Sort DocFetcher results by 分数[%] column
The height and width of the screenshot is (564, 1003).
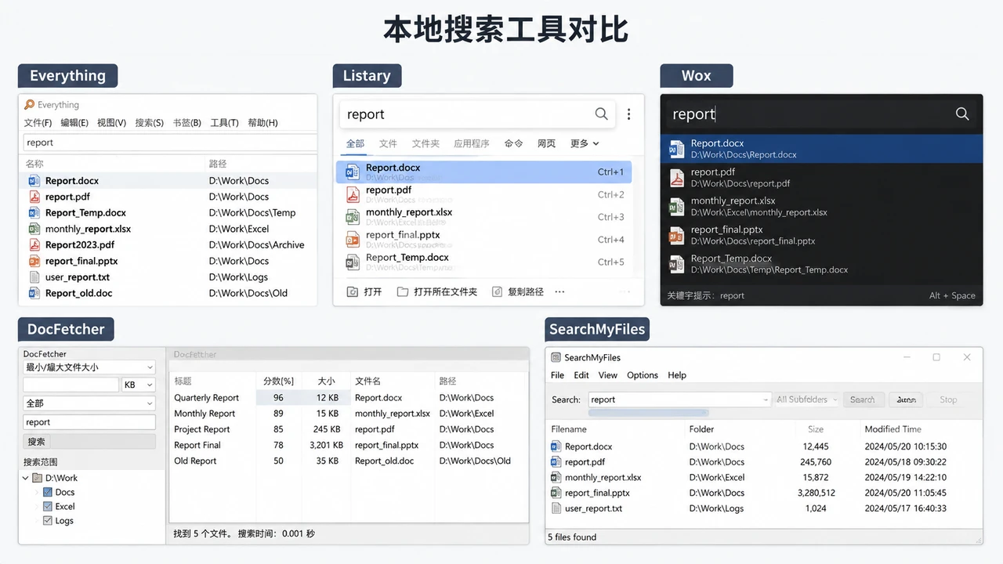coord(278,381)
